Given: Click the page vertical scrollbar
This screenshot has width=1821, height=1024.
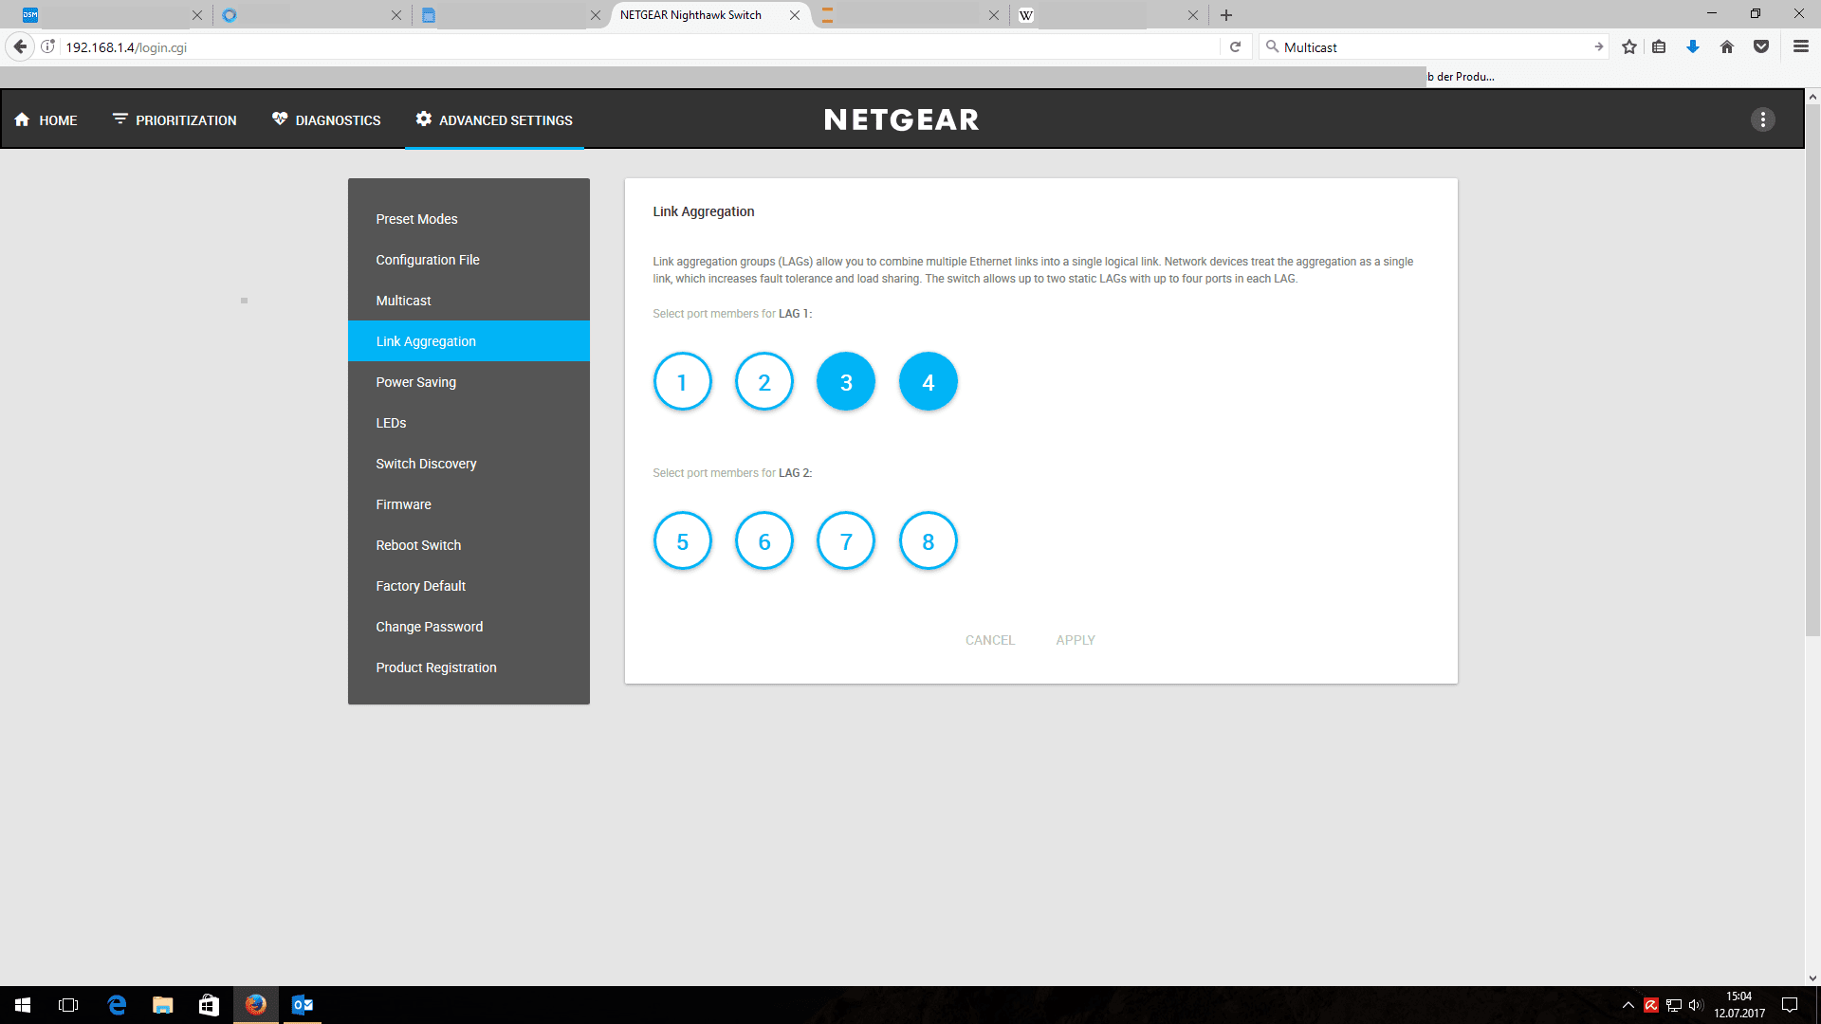Looking at the screenshot, I should click(1812, 371).
